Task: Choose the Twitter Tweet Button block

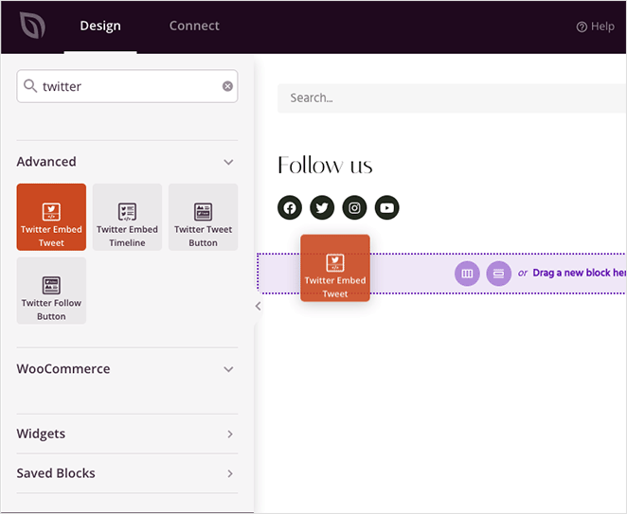Action: click(x=203, y=217)
